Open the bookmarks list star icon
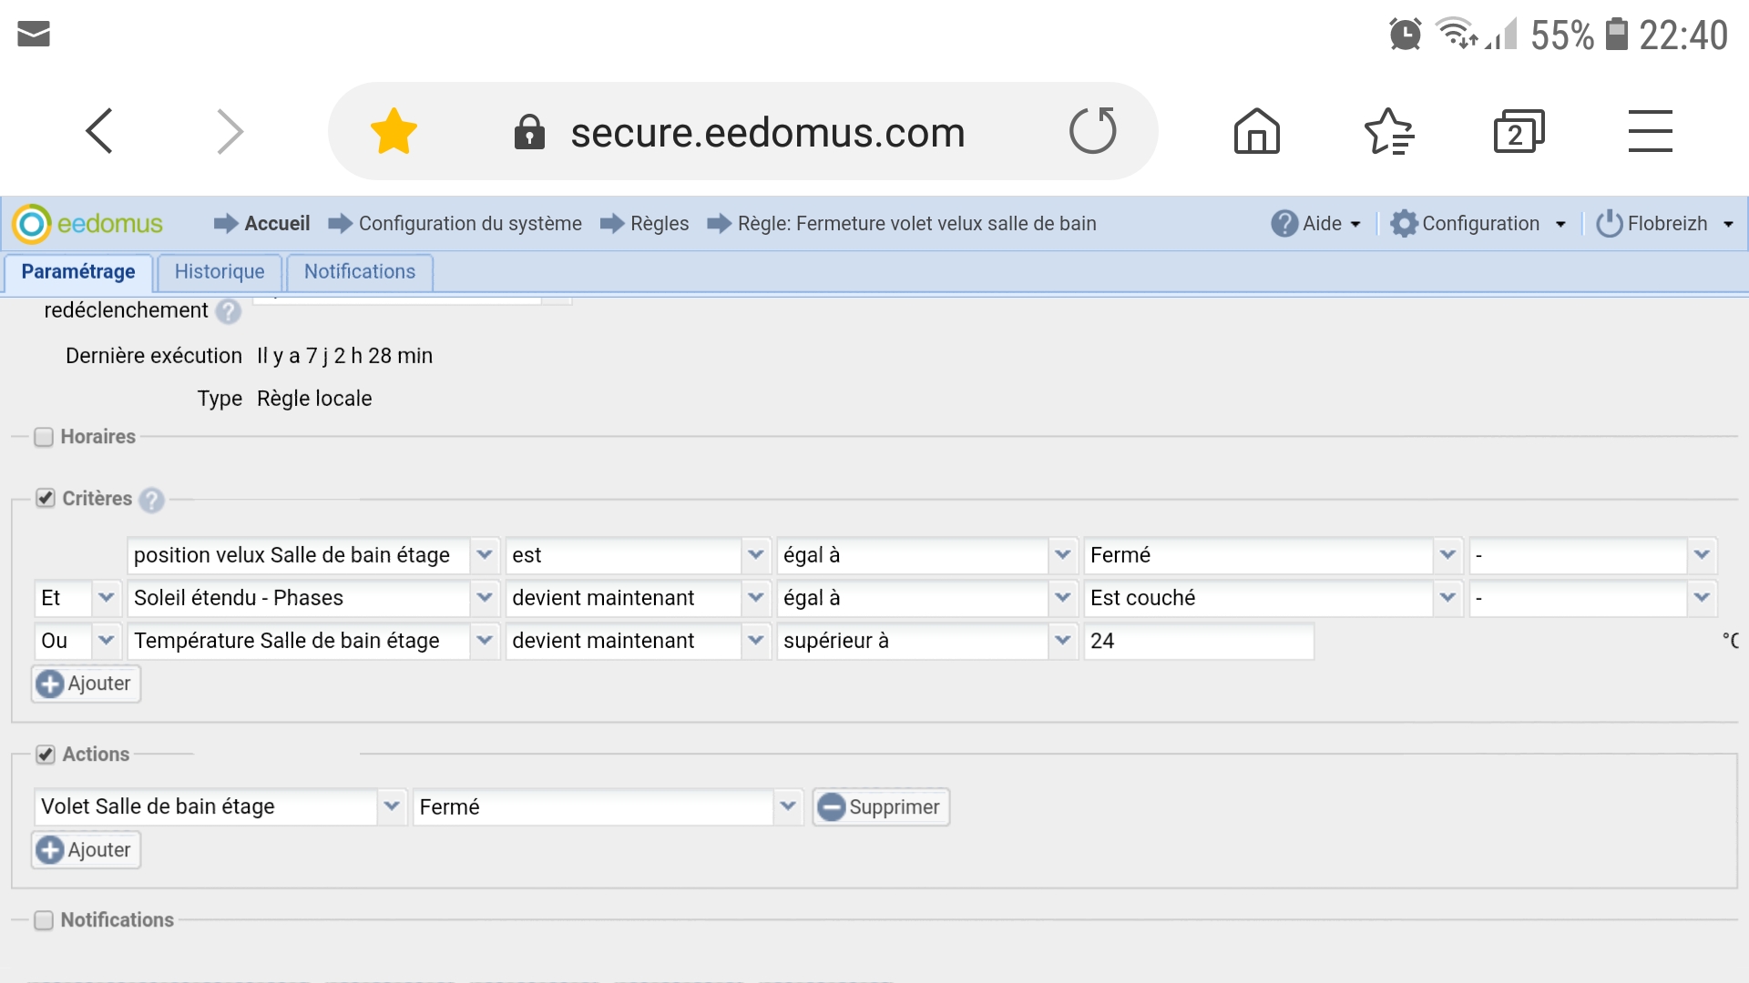The width and height of the screenshot is (1749, 983). (1389, 131)
